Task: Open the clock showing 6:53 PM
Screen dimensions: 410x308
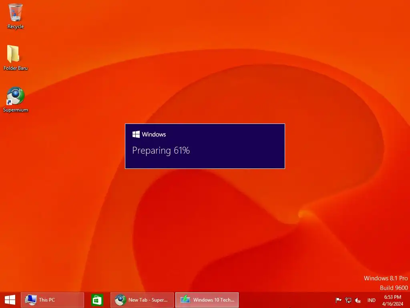Action: [x=393, y=300]
